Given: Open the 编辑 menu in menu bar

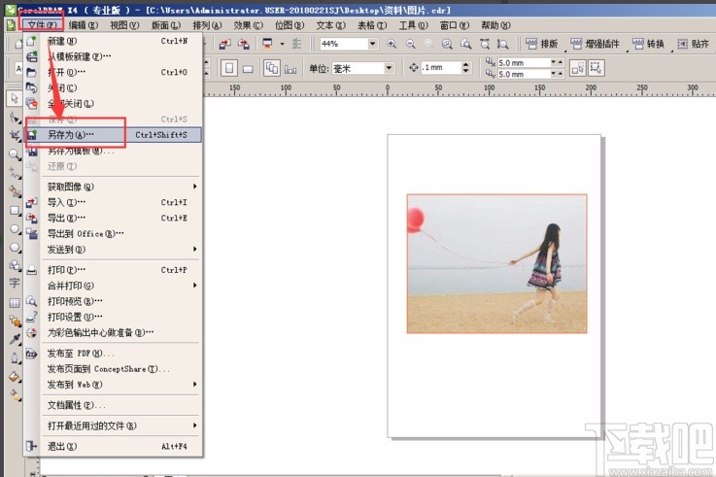Looking at the screenshot, I should click(x=84, y=25).
